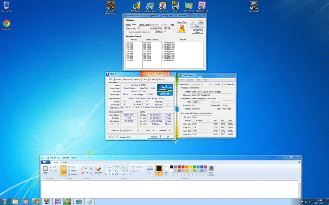329x205 pixels.
Task: Select the Color picker eyedropper tool
Action: pos(87,173)
